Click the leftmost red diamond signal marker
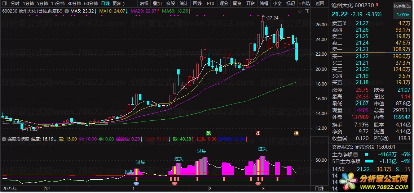Image resolution: width=414 pixels, height=193 pixels. coord(174,183)
